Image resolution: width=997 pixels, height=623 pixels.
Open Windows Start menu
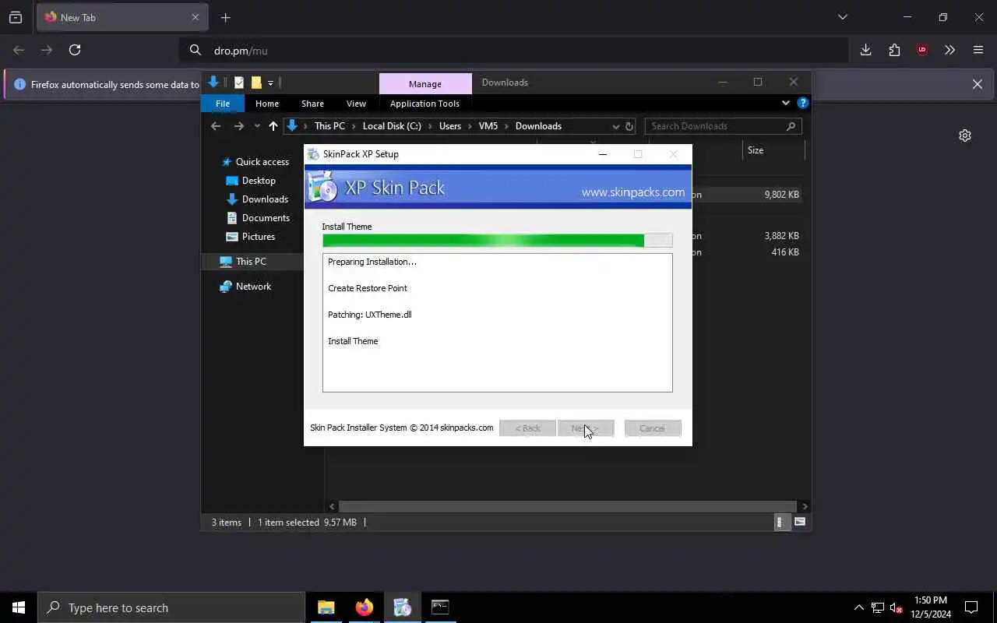19,607
